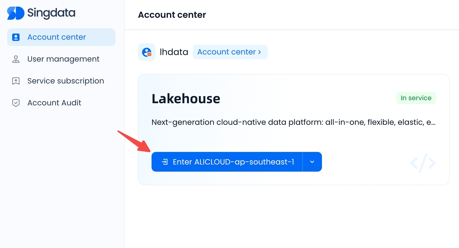Click the chevron in the Account center chip
The image size is (459, 248).
(x=260, y=52)
